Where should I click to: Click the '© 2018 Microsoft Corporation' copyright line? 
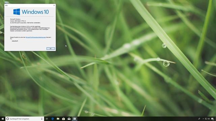25,23
